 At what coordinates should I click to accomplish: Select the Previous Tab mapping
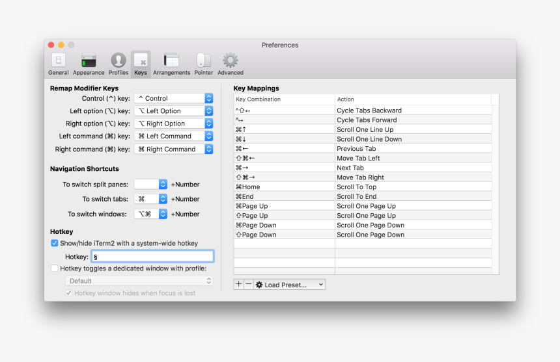(363, 149)
